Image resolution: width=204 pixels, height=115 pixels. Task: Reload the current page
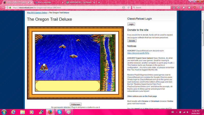click(129, 8)
